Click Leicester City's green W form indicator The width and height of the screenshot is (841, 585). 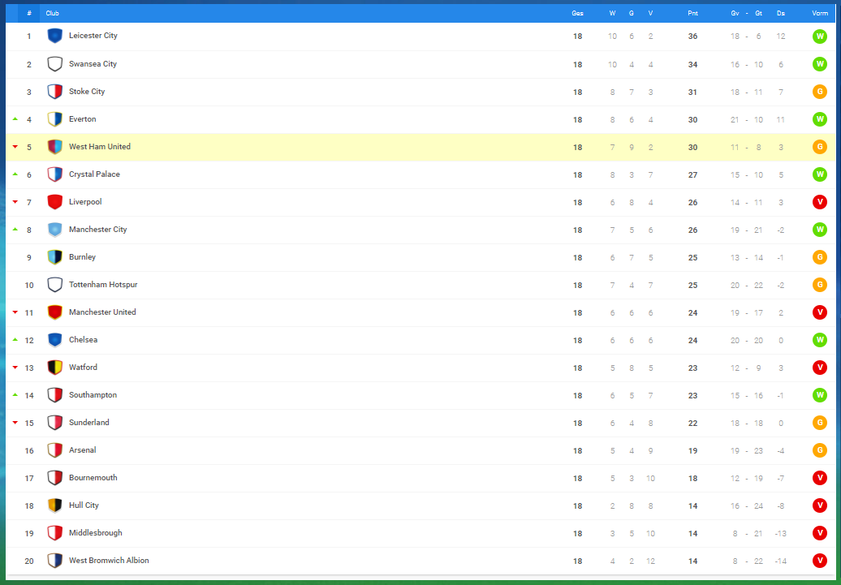click(820, 37)
